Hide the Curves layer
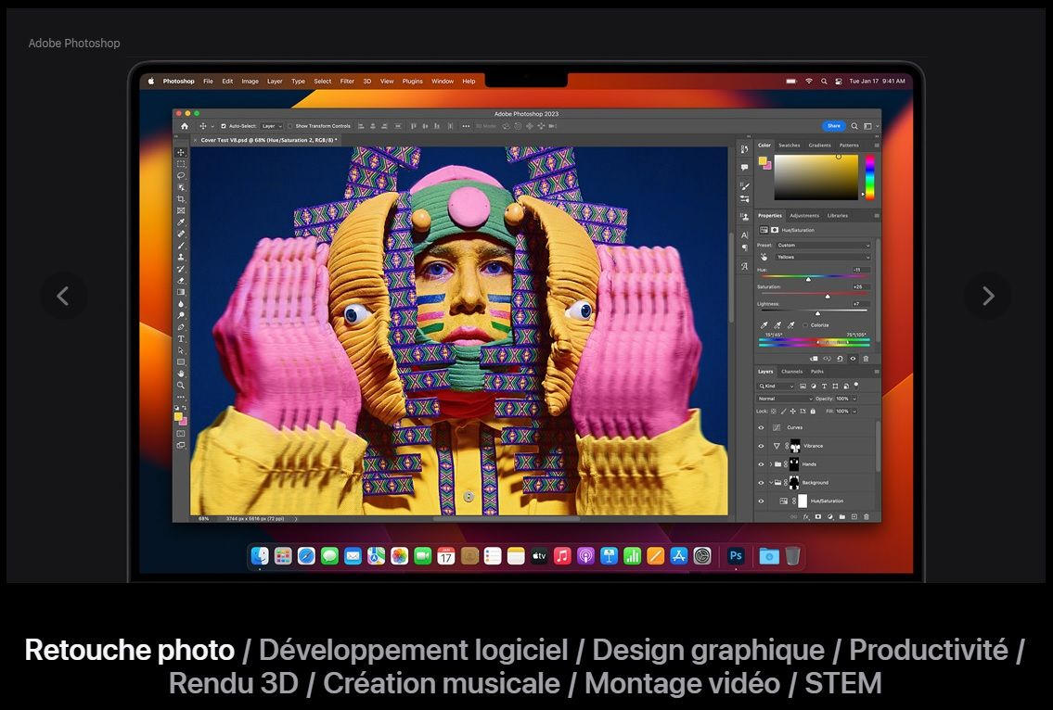 (x=761, y=427)
